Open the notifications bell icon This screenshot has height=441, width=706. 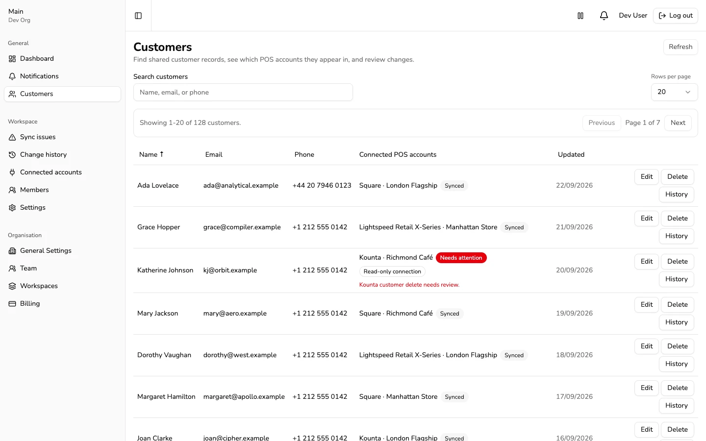[x=604, y=16]
